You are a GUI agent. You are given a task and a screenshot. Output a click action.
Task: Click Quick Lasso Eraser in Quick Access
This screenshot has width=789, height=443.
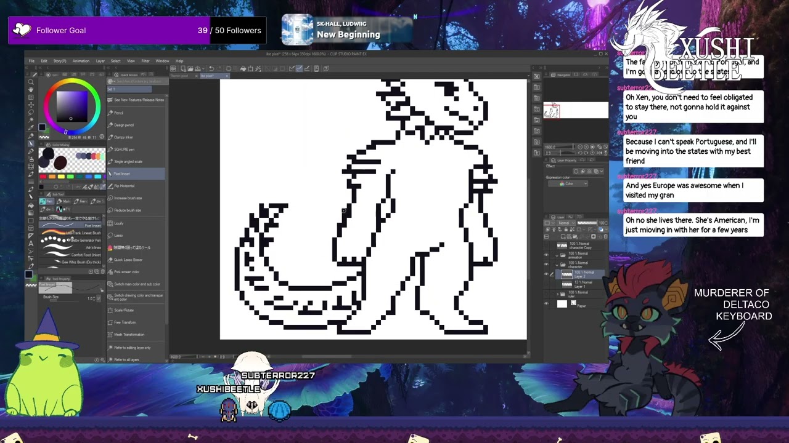[137, 260]
